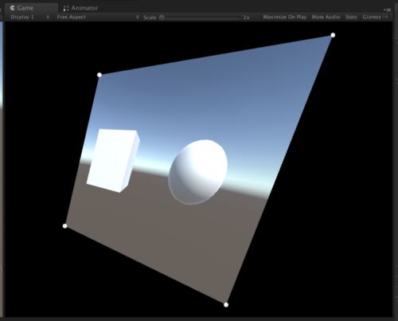Toggle Maximize On Play
The height and width of the screenshot is (321, 398).
[285, 17]
